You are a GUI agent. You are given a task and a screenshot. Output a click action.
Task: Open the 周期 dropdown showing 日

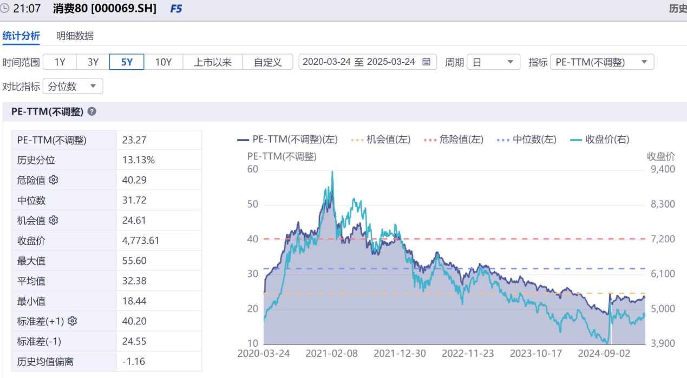[x=493, y=62]
